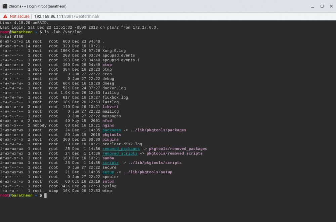Maximize the web terminal window

pyautogui.click(x=322, y=6)
